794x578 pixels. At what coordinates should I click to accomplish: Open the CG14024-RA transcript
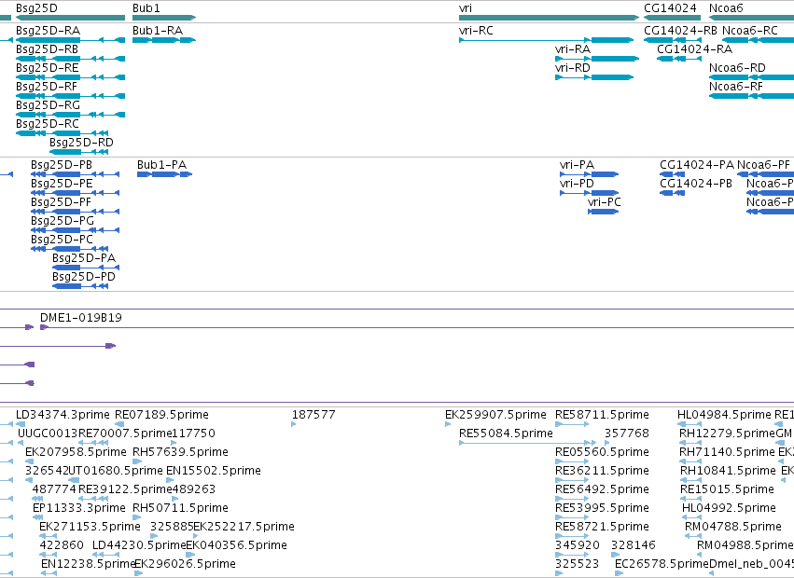point(678,59)
